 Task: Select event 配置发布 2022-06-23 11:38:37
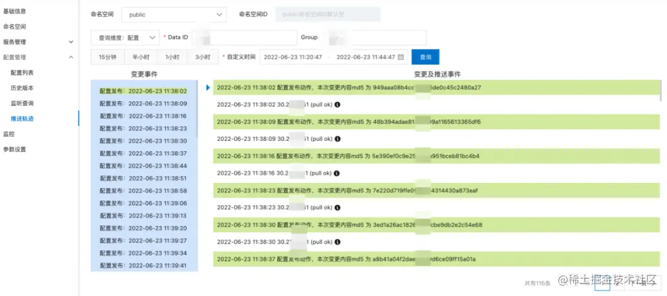pyautogui.click(x=143, y=153)
